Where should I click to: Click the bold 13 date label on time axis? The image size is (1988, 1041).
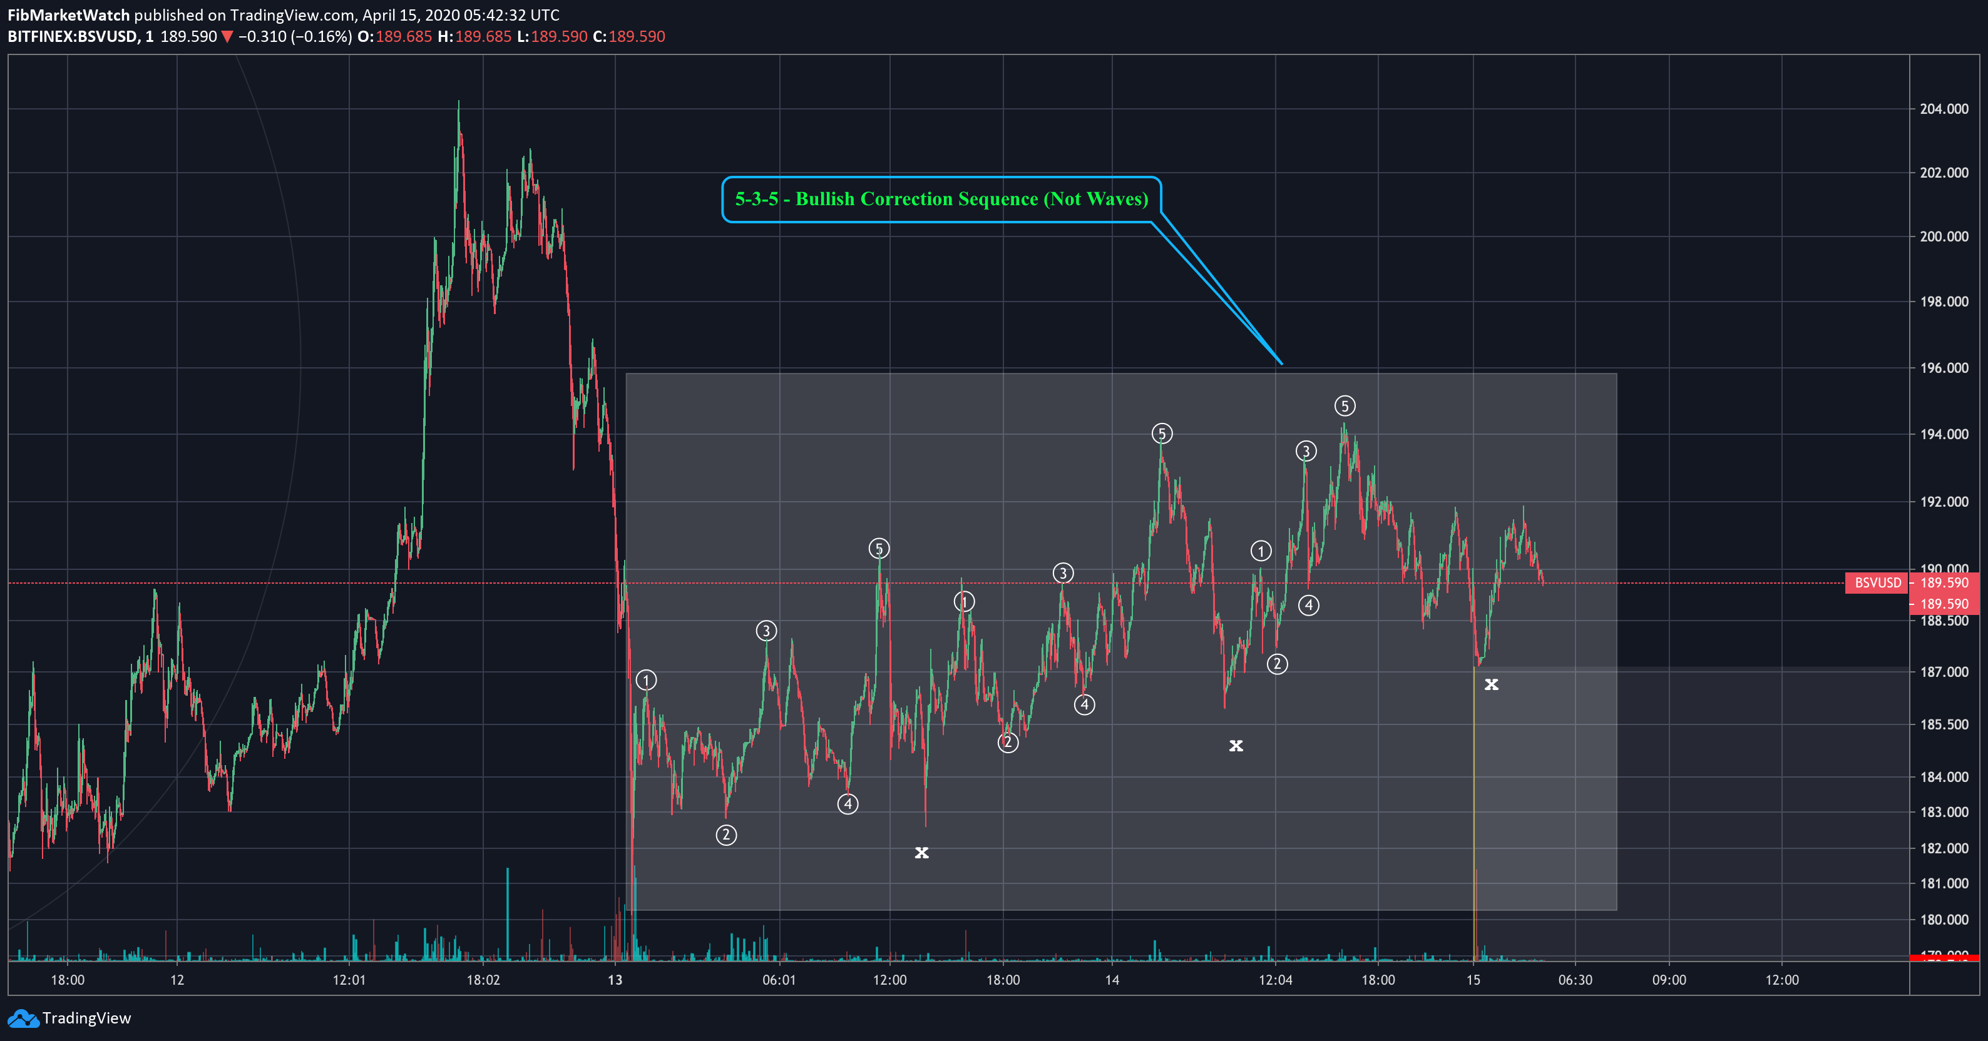615,980
